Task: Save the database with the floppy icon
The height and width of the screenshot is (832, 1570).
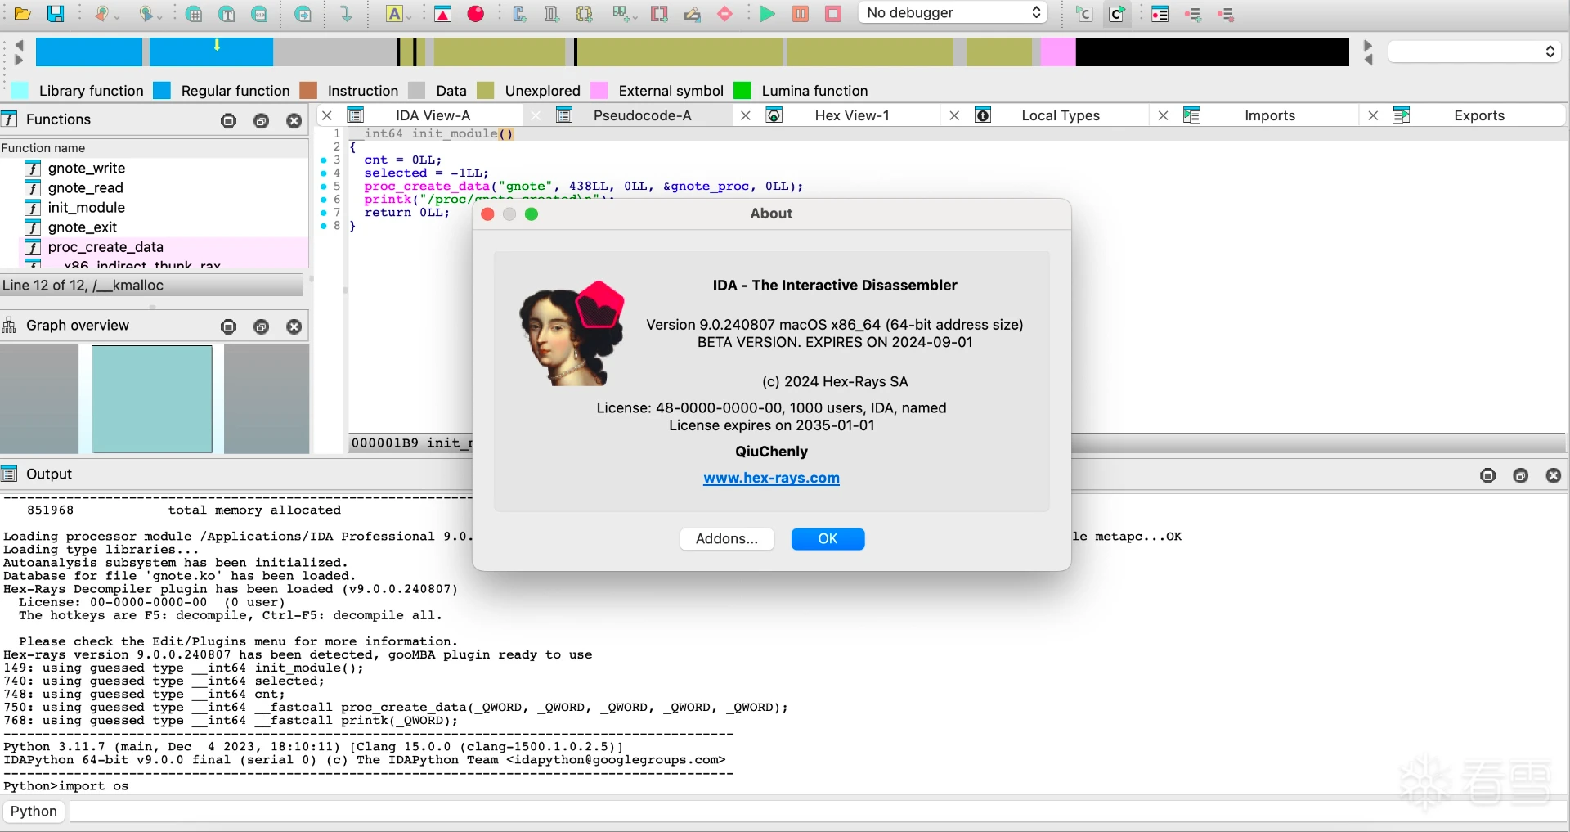Action: 56,14
